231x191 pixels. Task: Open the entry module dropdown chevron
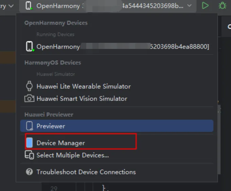tap(11, 6)
